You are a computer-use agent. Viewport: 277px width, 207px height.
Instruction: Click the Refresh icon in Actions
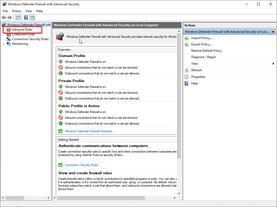click(x=187, y=70)
